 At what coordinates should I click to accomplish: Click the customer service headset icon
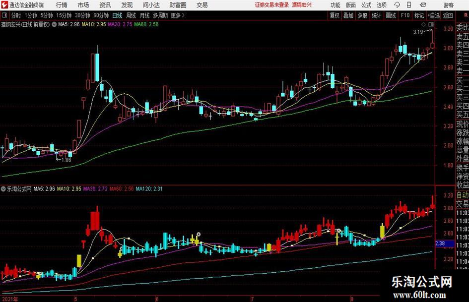click(397, 5)
